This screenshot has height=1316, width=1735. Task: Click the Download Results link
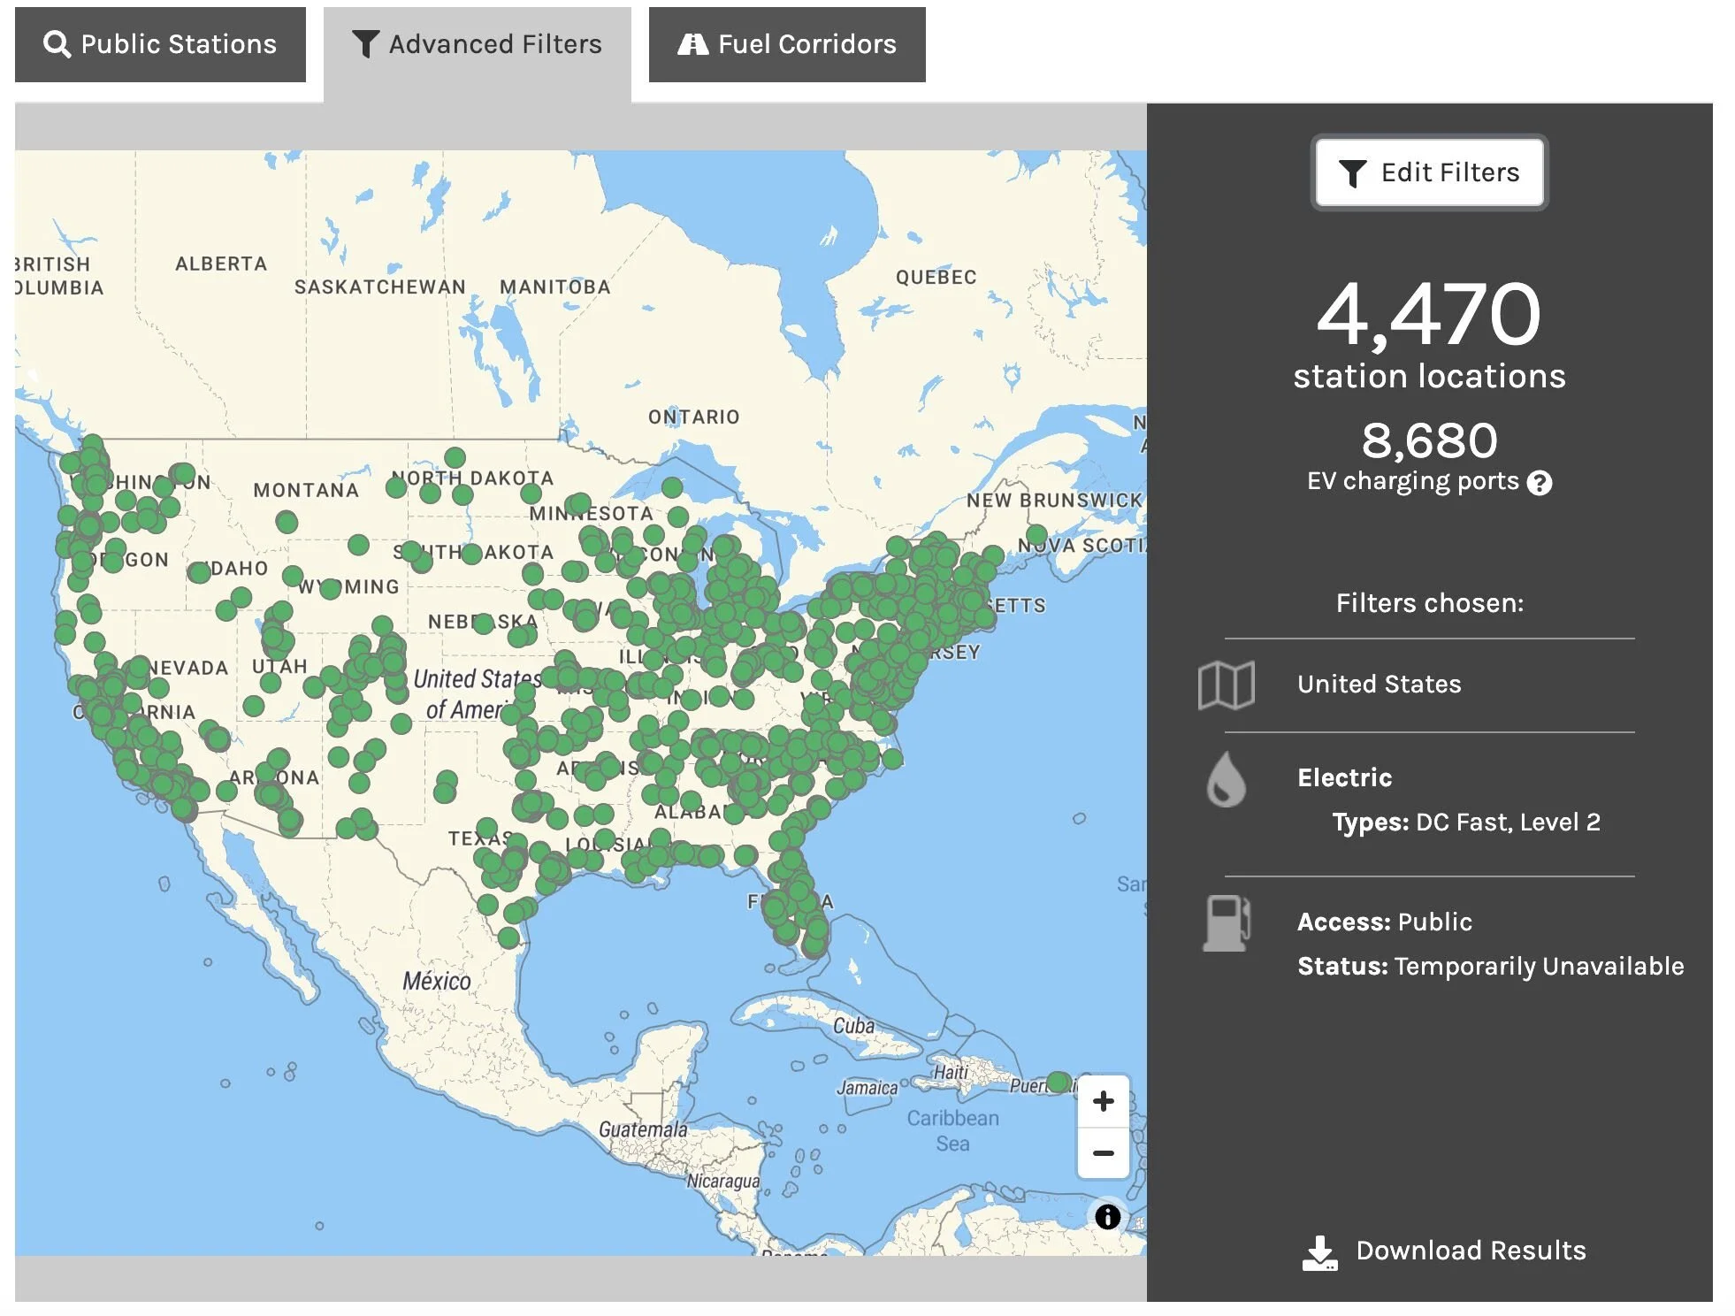tap(1470, 1251)
